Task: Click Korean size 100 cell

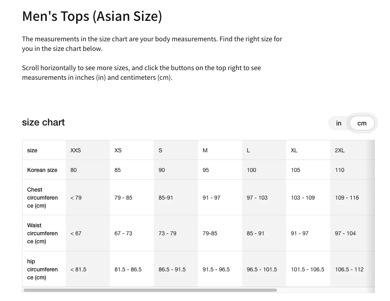Action: 251,170
